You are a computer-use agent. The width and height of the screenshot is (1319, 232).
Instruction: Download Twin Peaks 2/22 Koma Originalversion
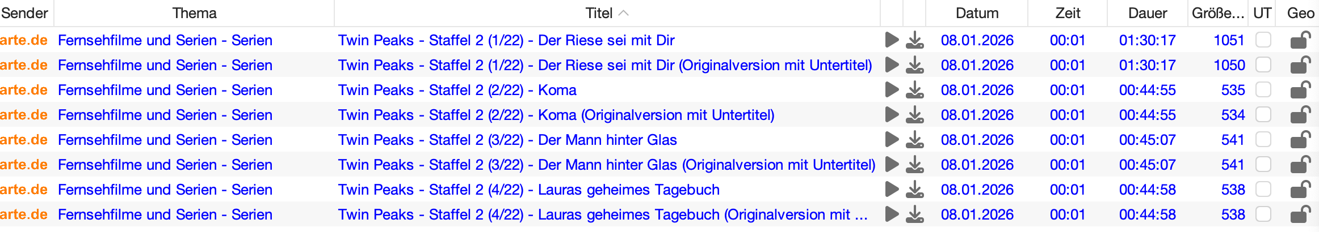click(914, 115)
